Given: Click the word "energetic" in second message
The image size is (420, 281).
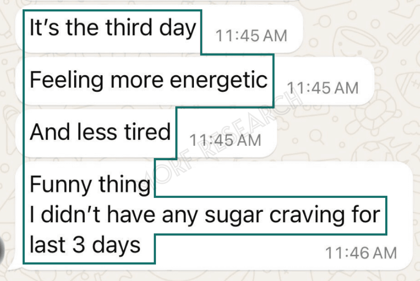Looking at the screenshot, I should 219,80.
